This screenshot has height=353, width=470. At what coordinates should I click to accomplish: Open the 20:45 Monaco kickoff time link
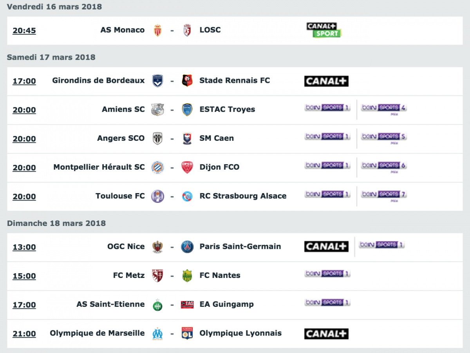pos(24,31)
